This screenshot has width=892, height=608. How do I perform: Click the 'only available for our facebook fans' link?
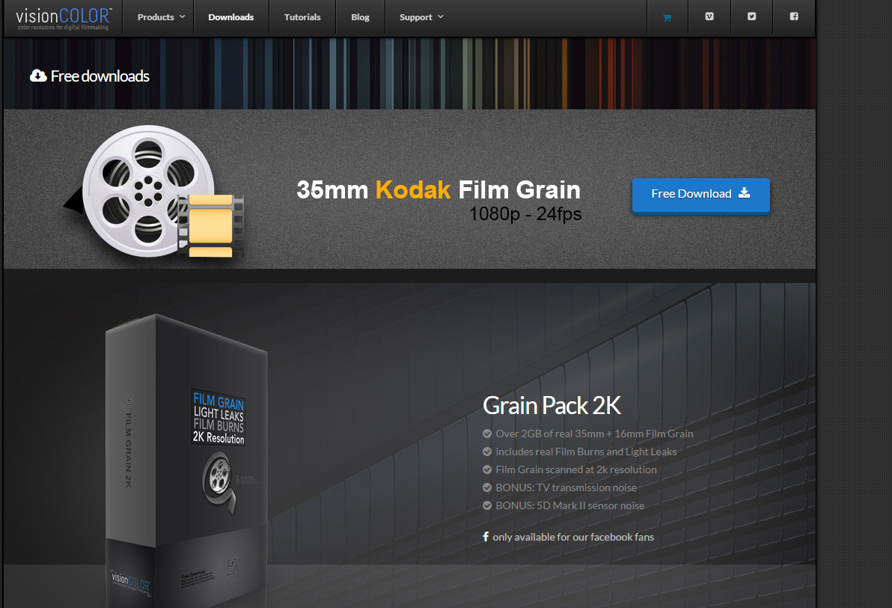573,537
